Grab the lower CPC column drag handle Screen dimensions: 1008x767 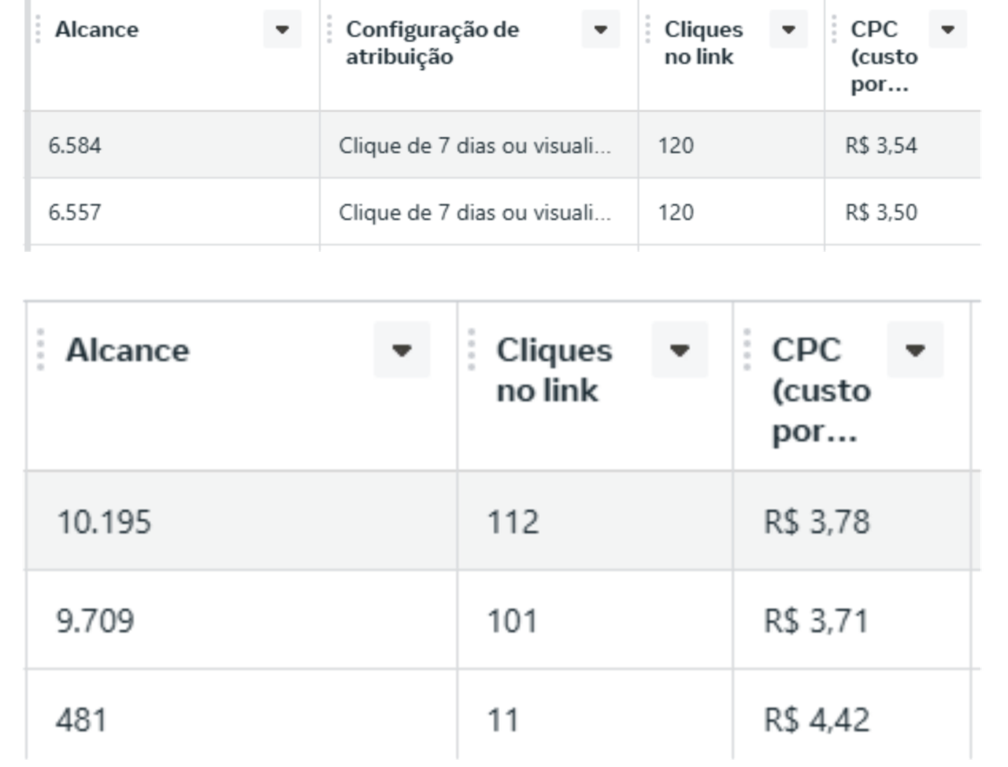[747, 350]
